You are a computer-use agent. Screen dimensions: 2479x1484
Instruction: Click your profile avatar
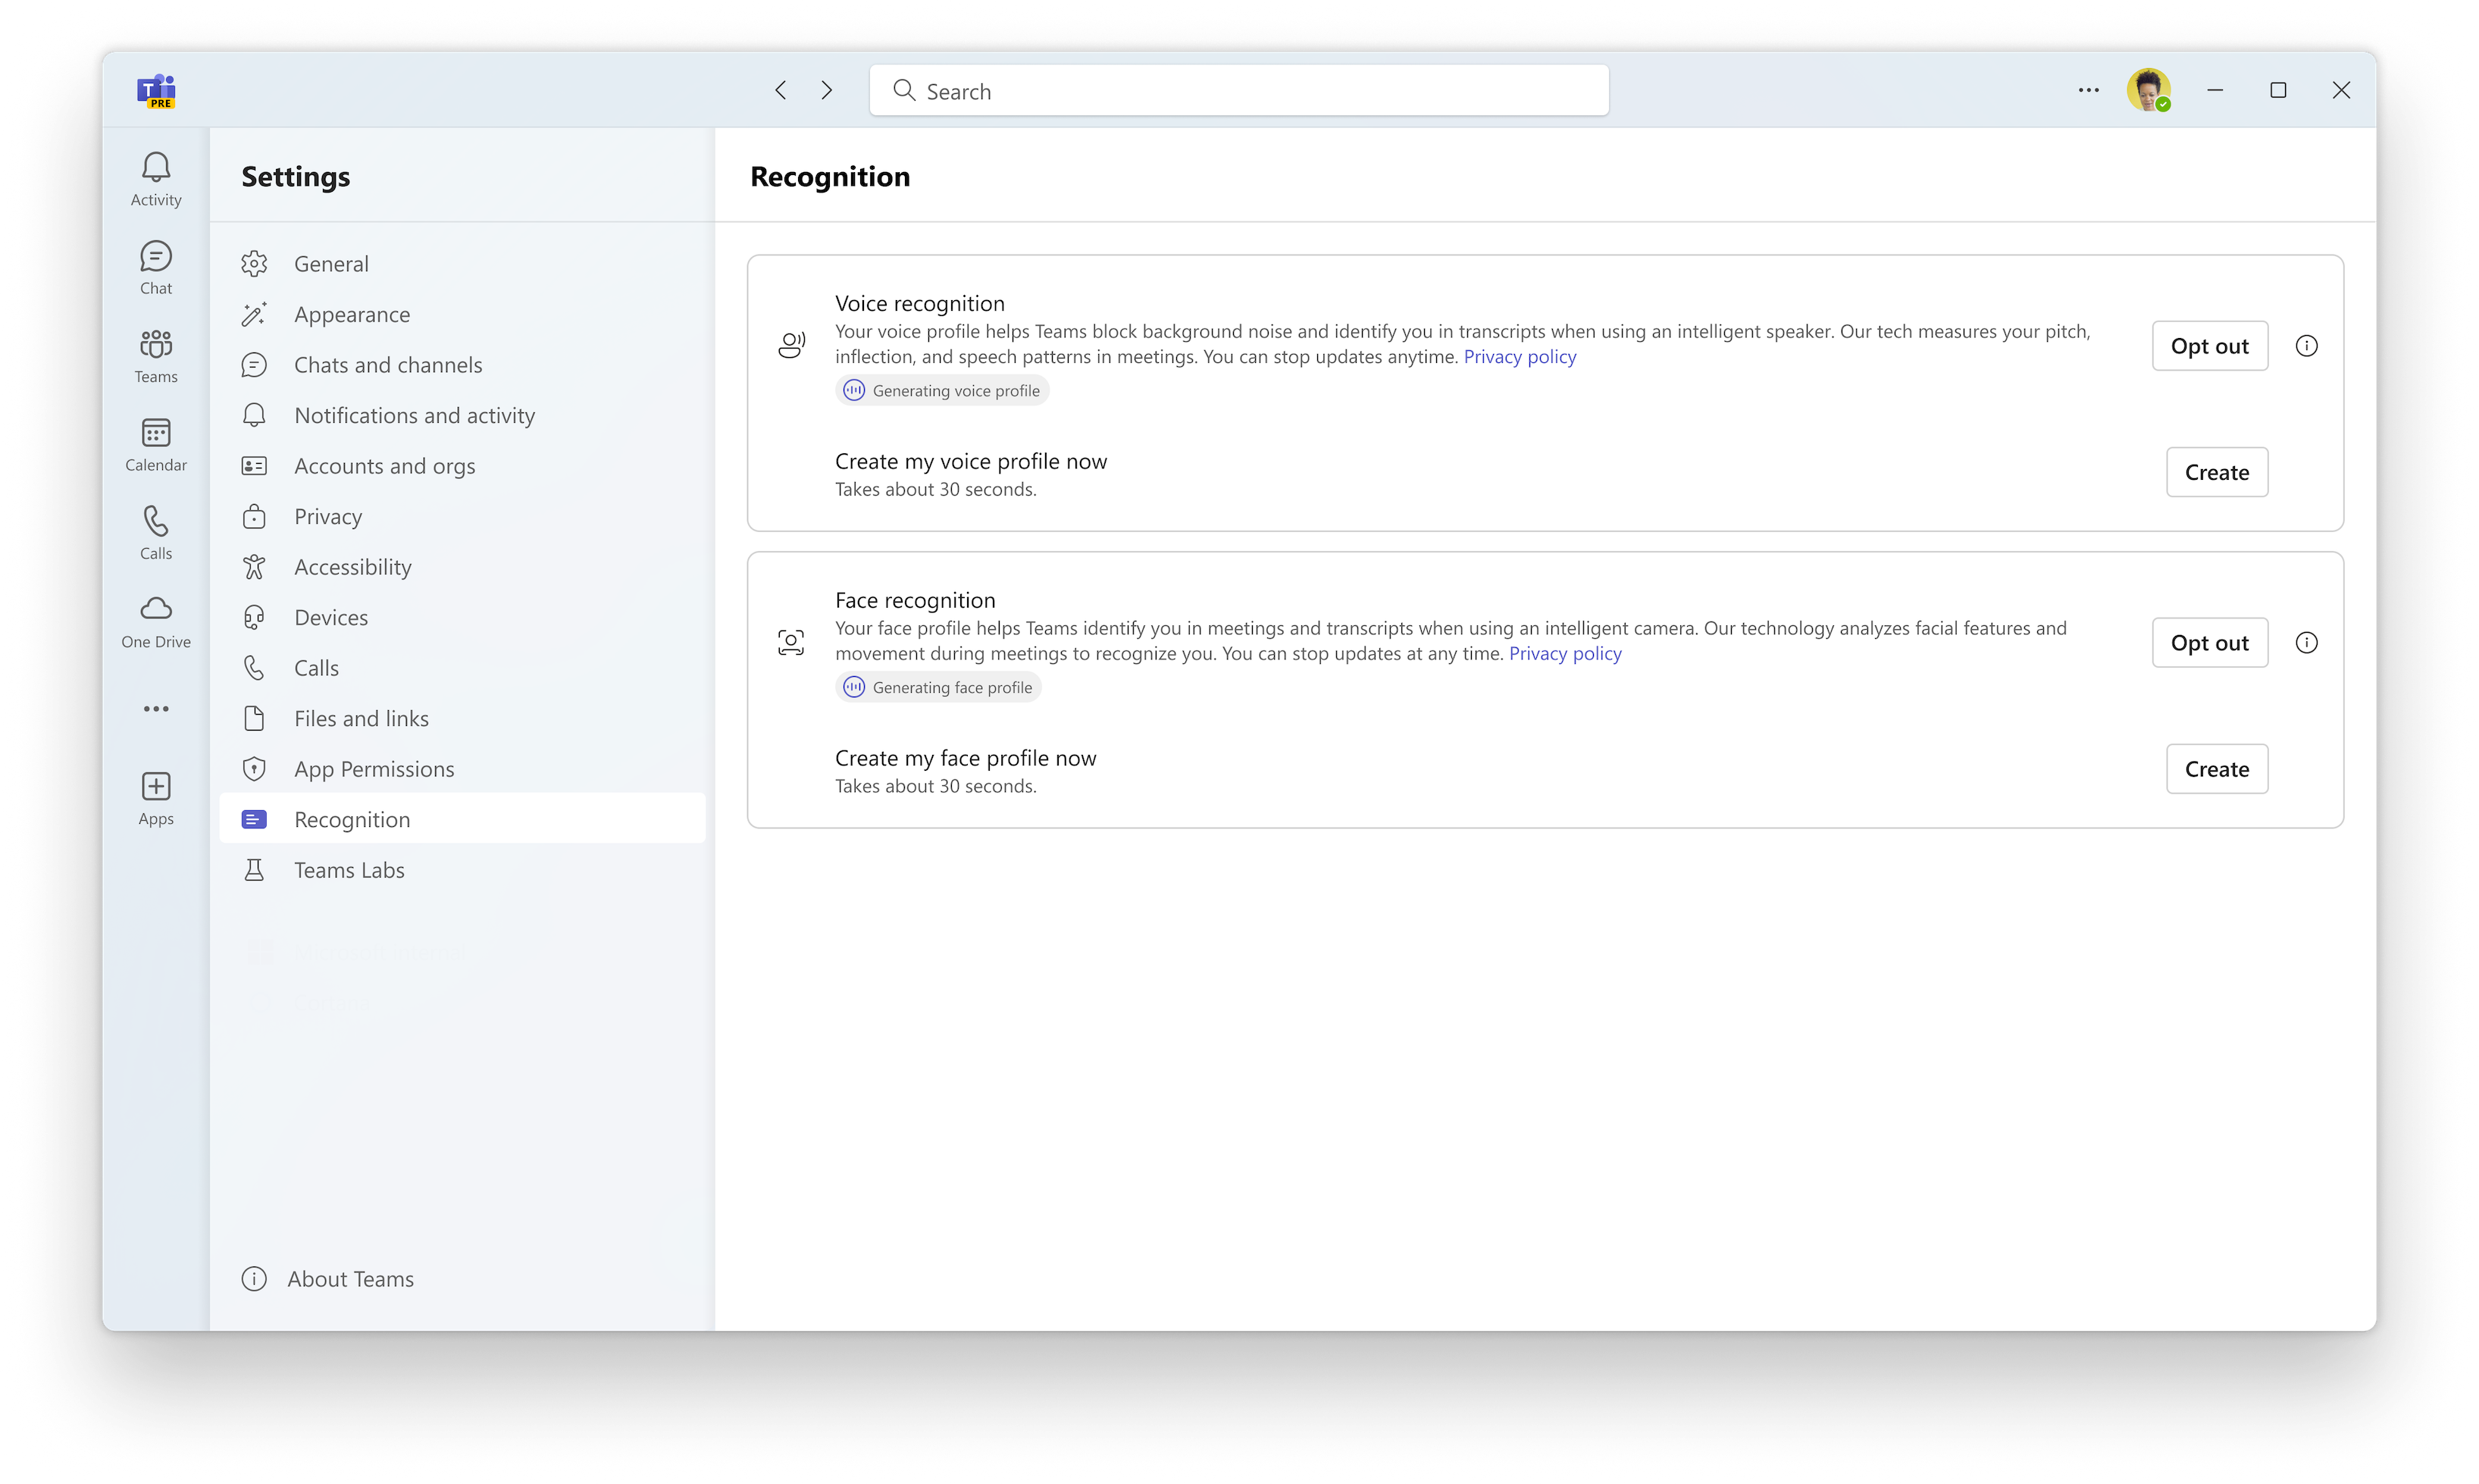(2150, 90)
